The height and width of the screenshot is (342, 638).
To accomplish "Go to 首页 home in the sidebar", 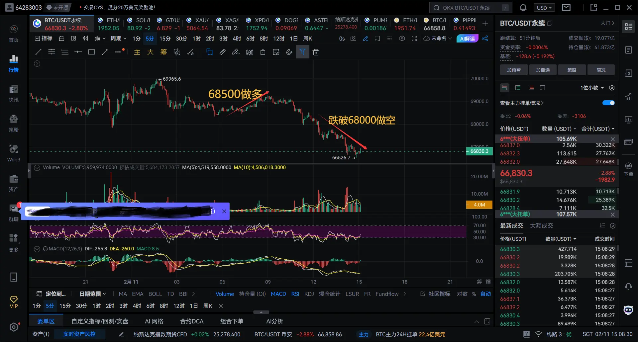I will click(x=14, y=34).
